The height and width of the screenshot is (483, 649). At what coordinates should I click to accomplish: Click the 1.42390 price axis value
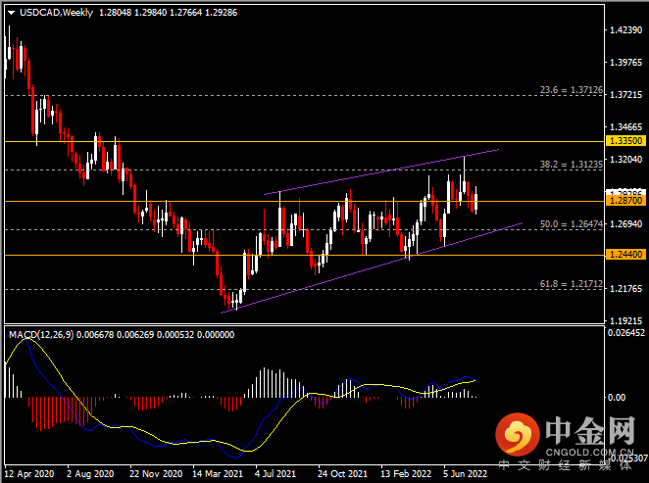point(625,29)
